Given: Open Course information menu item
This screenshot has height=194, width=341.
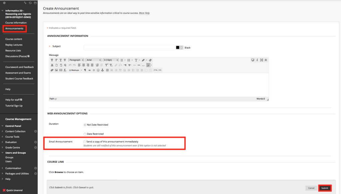Looking at the screenshot, I should coord(16,23).
